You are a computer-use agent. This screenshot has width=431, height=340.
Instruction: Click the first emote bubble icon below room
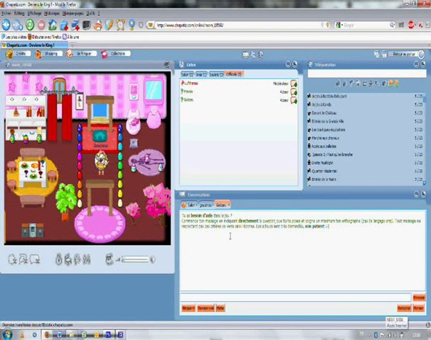pyautogui.click(x=12, y=259)
